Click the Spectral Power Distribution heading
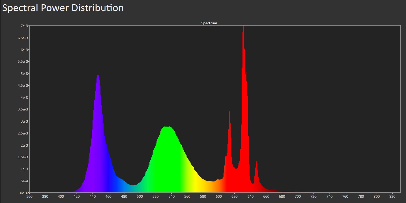This screenshot has height=203, width=406. click(x=63, y=8)
